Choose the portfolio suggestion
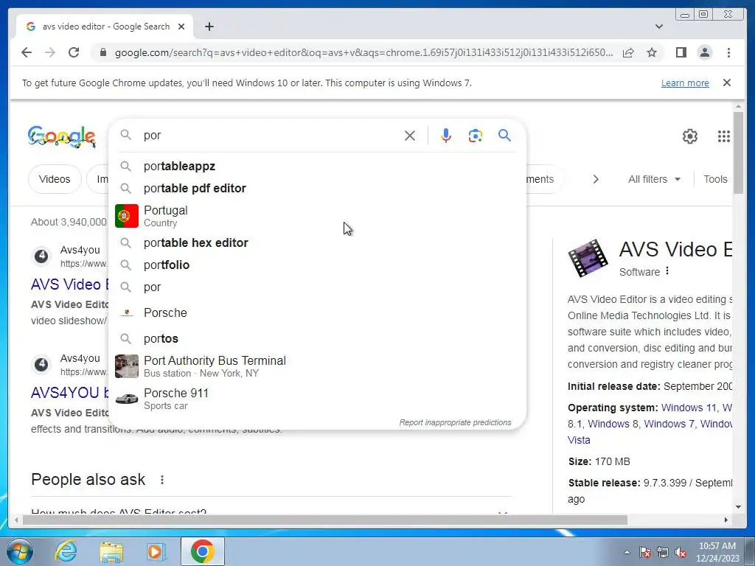This screenshot has height=566, width=755. coord(318,265)
